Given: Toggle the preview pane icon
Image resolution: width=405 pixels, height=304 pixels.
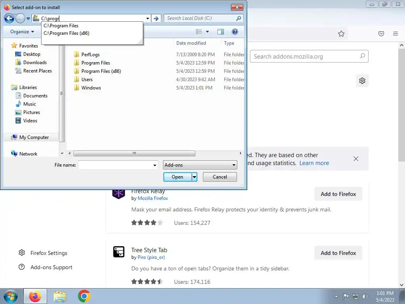Looking at the screenshot, I should click(x=221, y=32).
